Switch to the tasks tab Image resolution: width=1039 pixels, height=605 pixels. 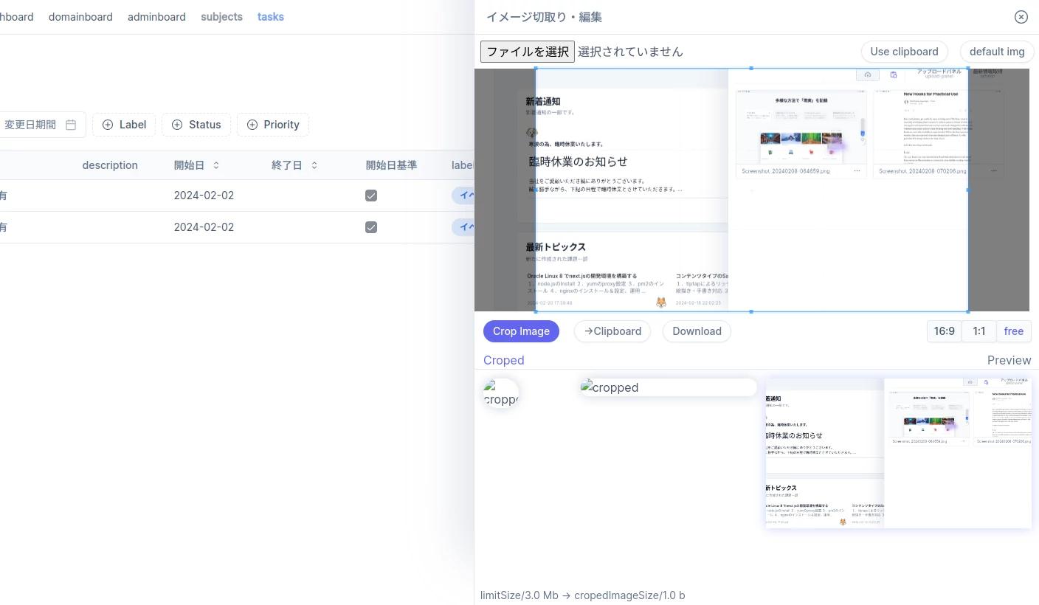[271, 17]
